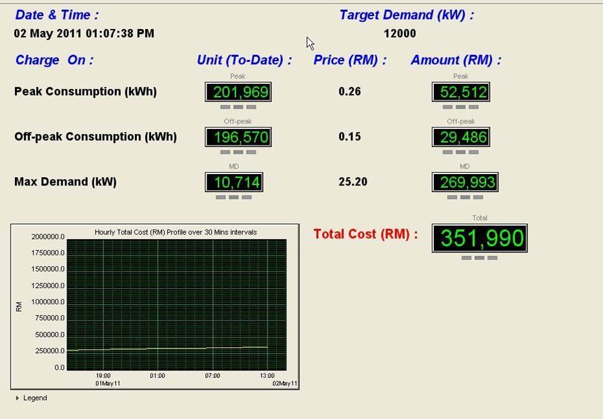Click the Peak amount display showing 52,512
Screen dimensions: 603x419
(460, 92)
